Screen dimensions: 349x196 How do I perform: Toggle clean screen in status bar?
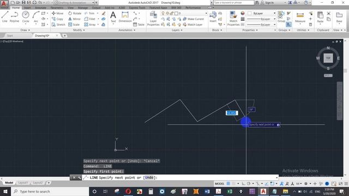pos(340,183)
